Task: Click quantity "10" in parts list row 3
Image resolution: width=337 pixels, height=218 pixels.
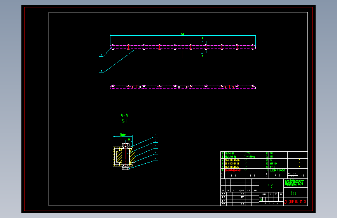Action: tap(267, 164)
